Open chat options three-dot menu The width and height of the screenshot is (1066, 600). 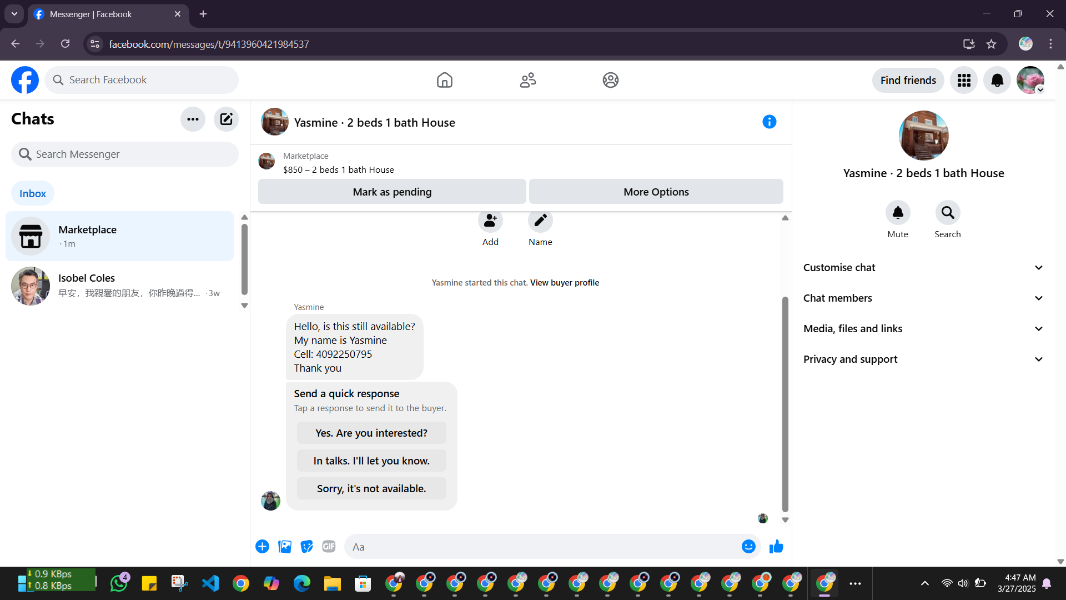[x=193, y=119]
